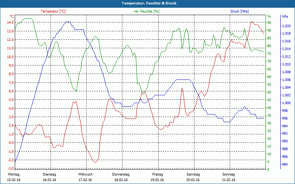The width and height of the screenshot is (295, 184).
Task: Click the 'Sonntag' day label
Action: pos(229,174)
